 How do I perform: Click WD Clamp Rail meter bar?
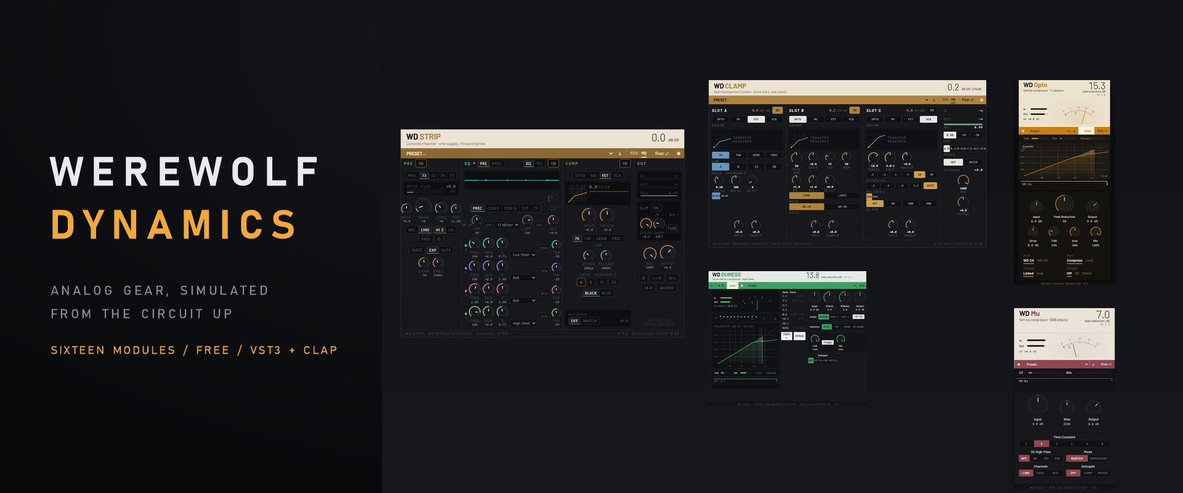tap(964, 124)
